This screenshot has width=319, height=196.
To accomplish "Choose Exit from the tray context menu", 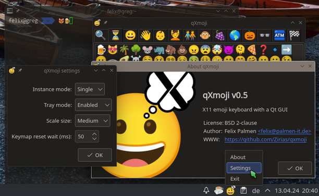I will click(x=244, y=179).
